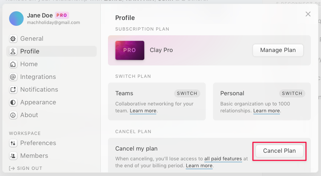The image size is (321, 176).
Task: Click the General gear icon
Action: [x=13, y=39]
